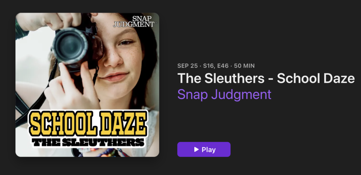
Task: Click the word Play inside the button
Action: pyautogui.click(x=209, y=149)
